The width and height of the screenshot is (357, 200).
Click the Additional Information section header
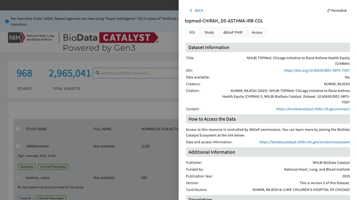pyautogui.click(x=268, y=152)
